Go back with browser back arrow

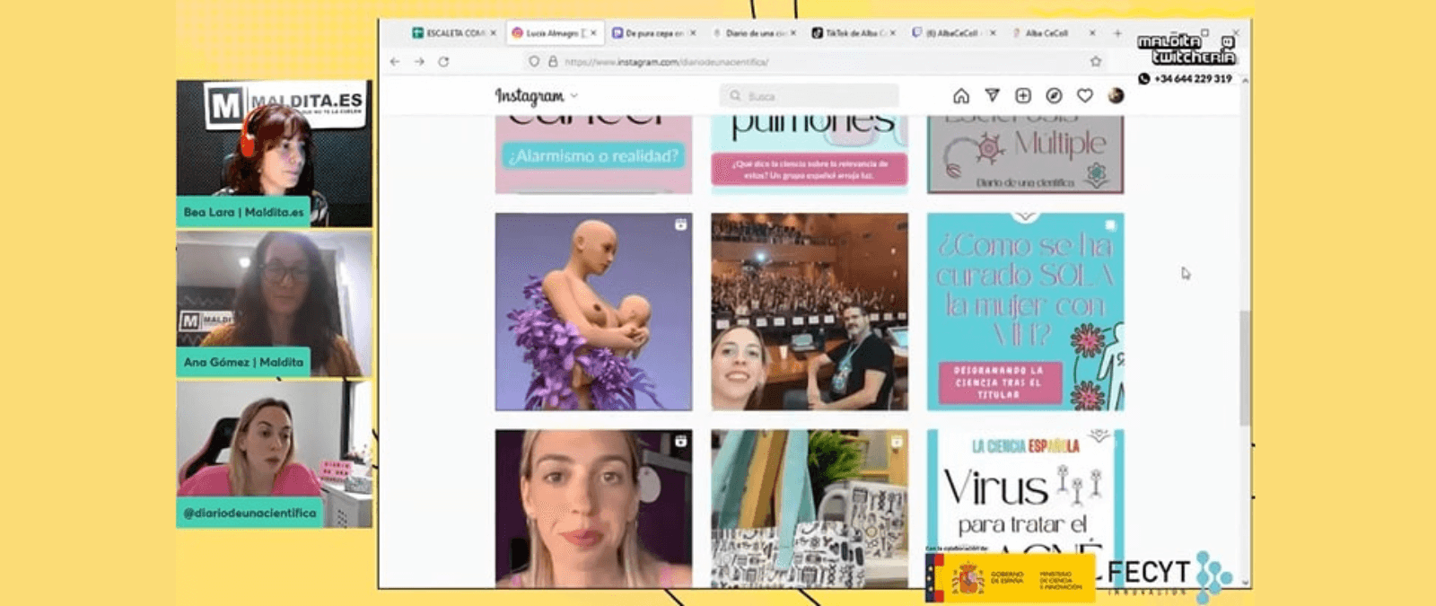click(395, 62)
